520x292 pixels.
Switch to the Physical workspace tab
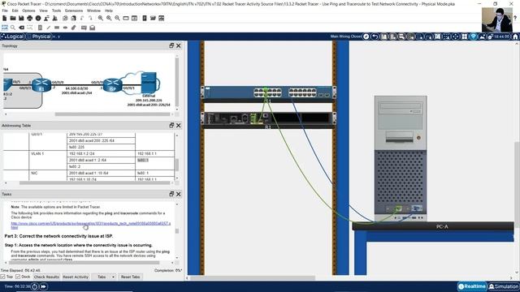(39, 36)
